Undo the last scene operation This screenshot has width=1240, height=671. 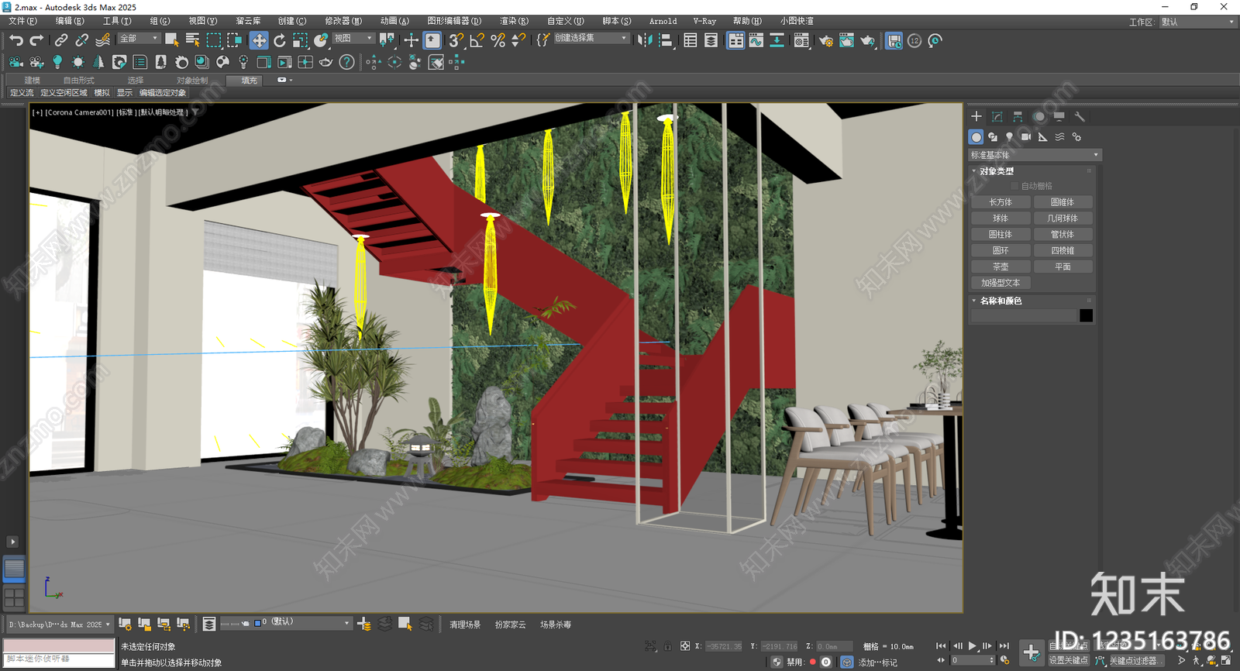pos(16,40)
